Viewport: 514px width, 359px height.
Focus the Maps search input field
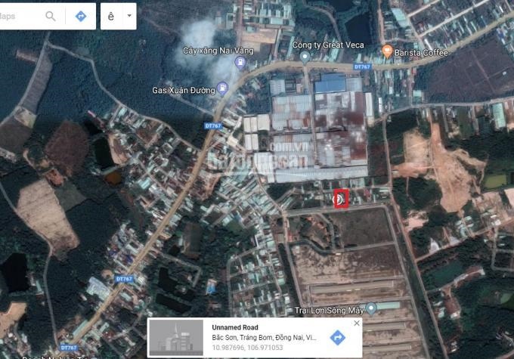tap(20, 16)
